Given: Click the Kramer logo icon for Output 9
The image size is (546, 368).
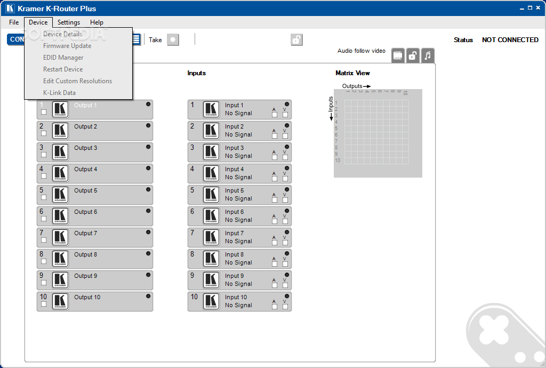Looking at the screenshot, I should click(60, 280).
